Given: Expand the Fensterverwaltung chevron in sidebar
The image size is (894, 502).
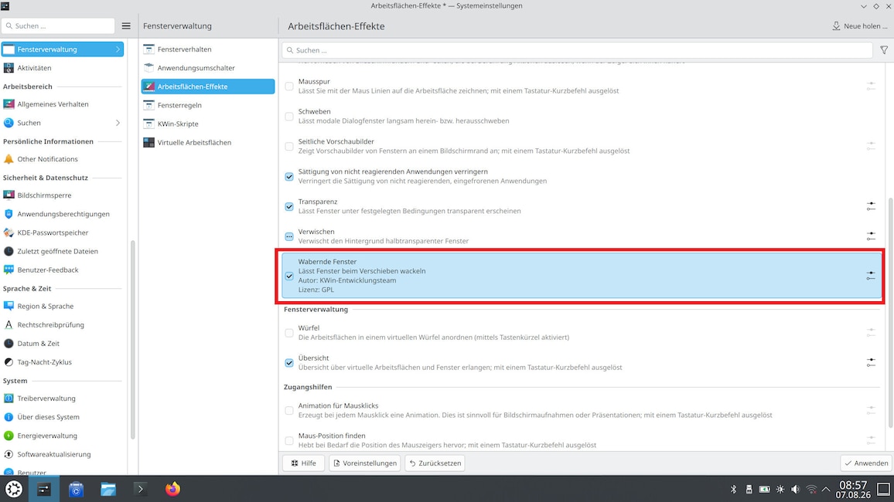Looking at the screenshot, I should [x=118, y=49].
